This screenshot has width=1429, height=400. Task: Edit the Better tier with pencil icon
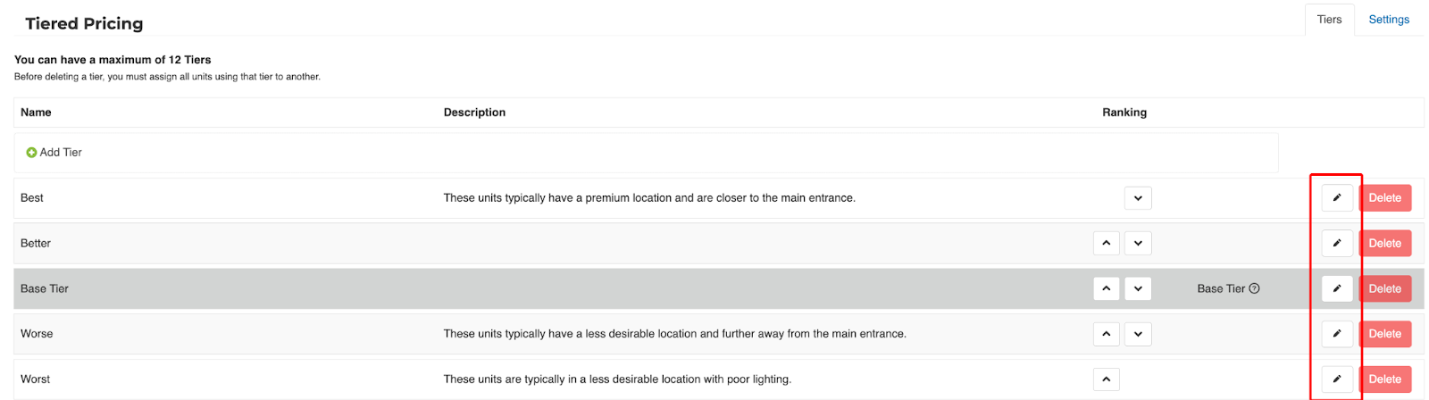[x=1337, y=243]
